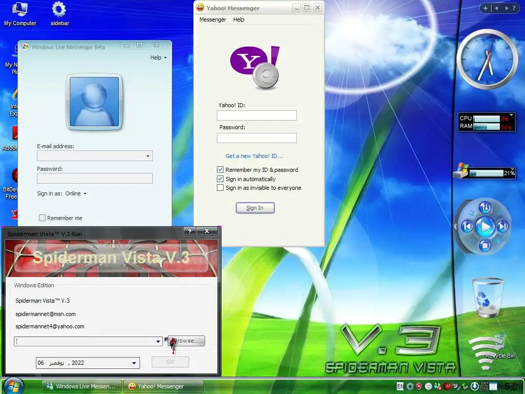The width and height of the screenshot is (525, 394).
Task: Toggle Remember my ID & password checkbox
Action: click(220, 169)
